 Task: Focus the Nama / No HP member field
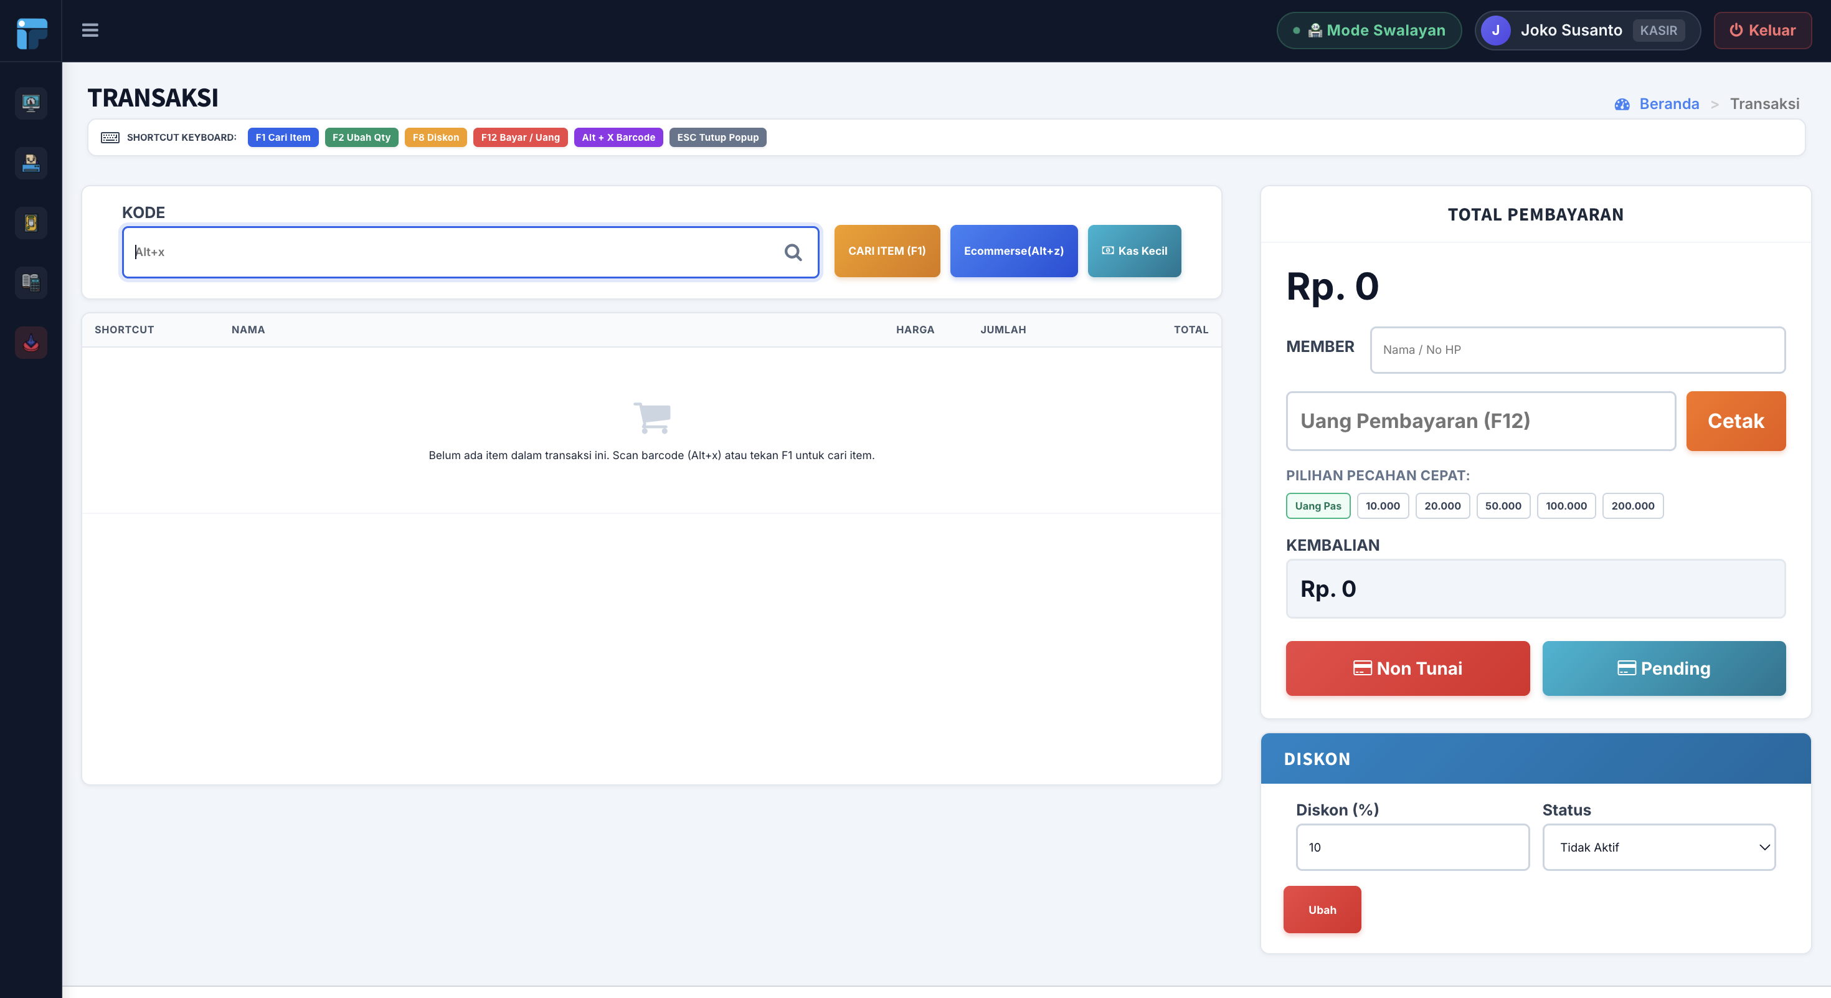(x=1578, y=349)
